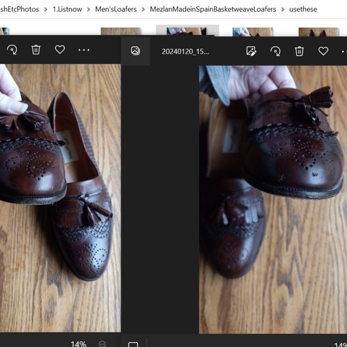Delete the photo in left Photos window
This screenshot has height=347, width=347.
(x=36, y=50)
